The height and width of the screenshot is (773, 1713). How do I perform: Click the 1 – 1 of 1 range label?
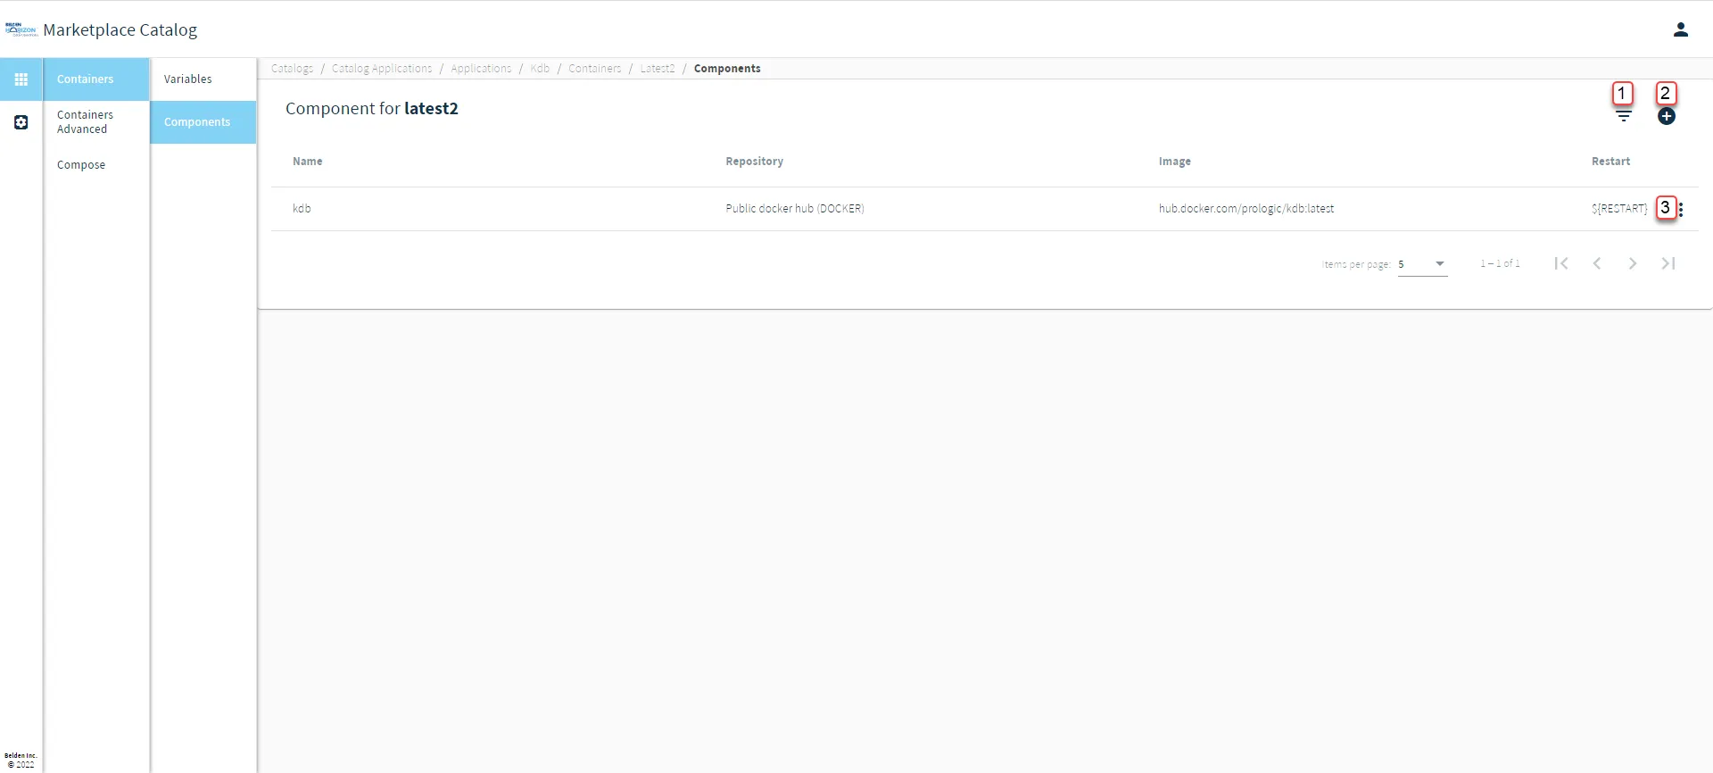pyautogui.click(x=1500, y=264)
